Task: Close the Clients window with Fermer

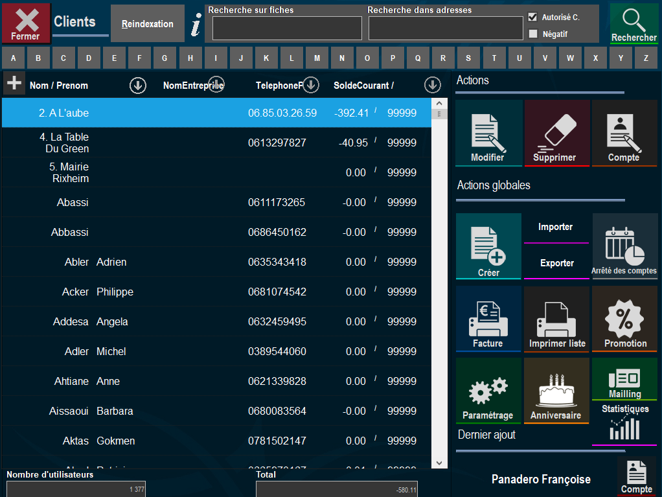Action: click(26, 23)
